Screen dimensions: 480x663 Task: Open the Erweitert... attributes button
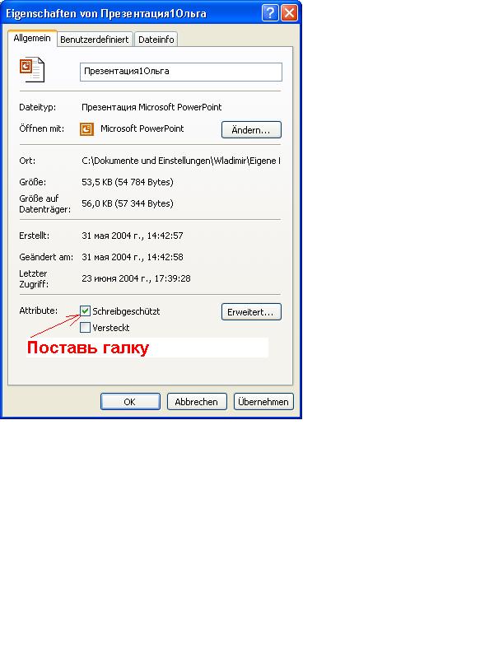point(251,312)
